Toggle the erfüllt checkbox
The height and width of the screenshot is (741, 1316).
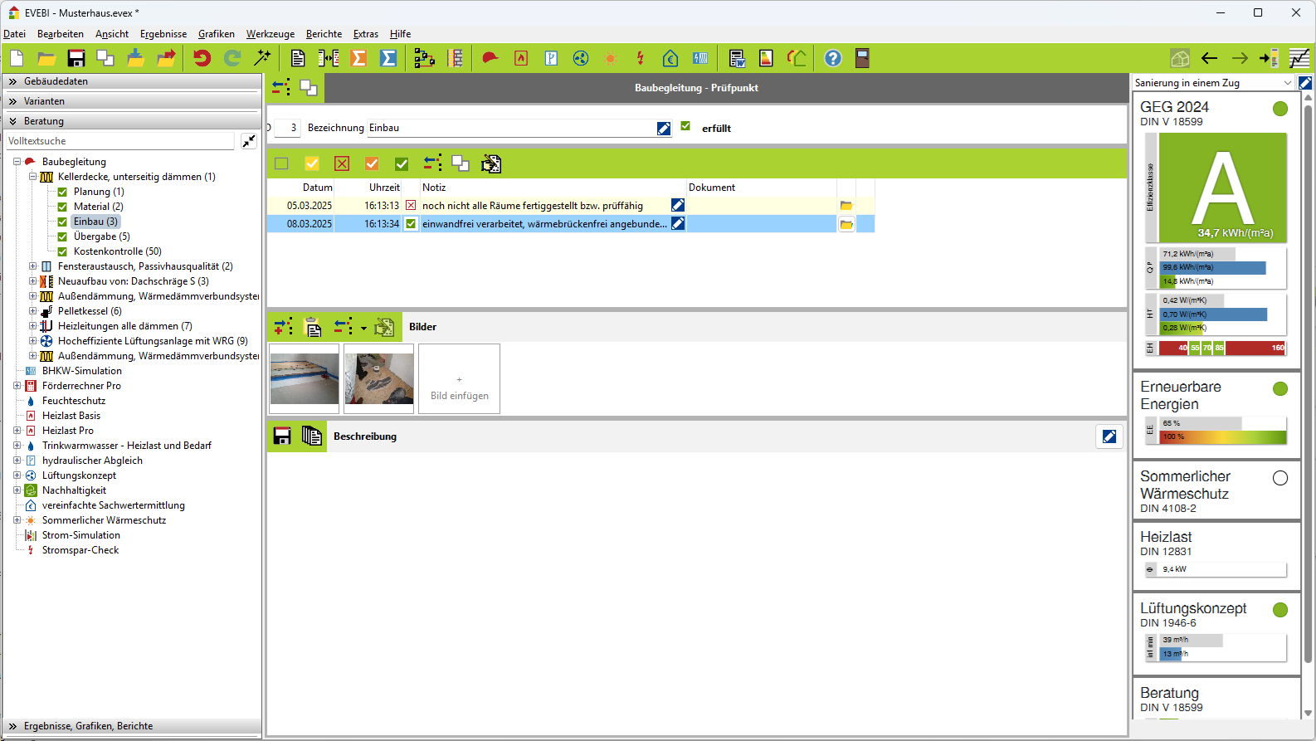pyautogui.click(x=685, y=127)
